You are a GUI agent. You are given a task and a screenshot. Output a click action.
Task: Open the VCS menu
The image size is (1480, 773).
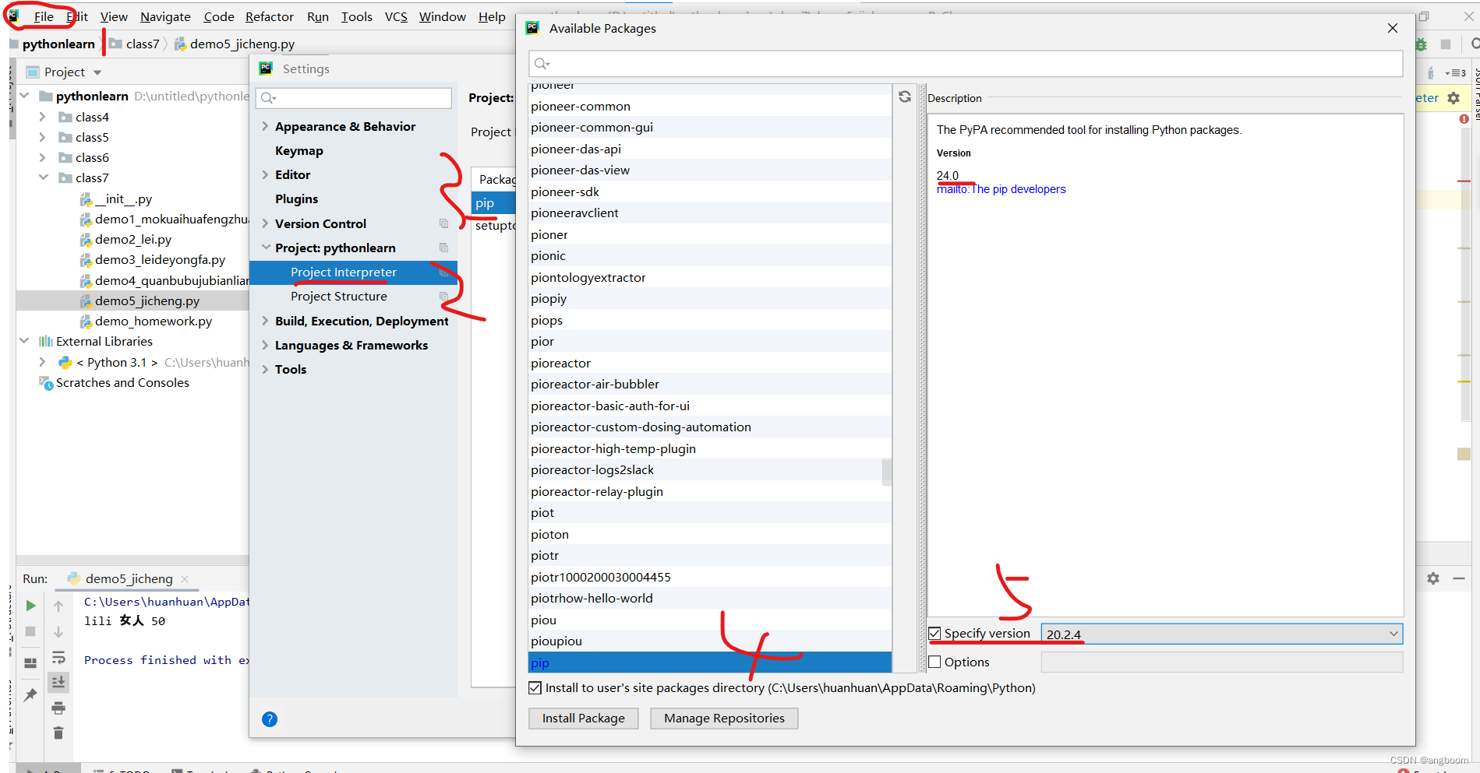pos(396,16)
